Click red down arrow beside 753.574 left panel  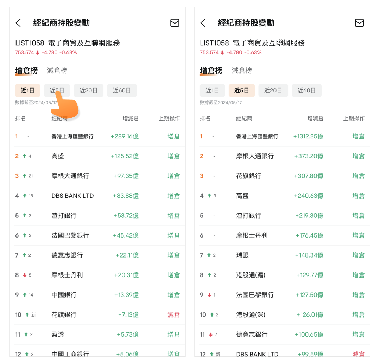pyautogui.click(x=38, y=53)
